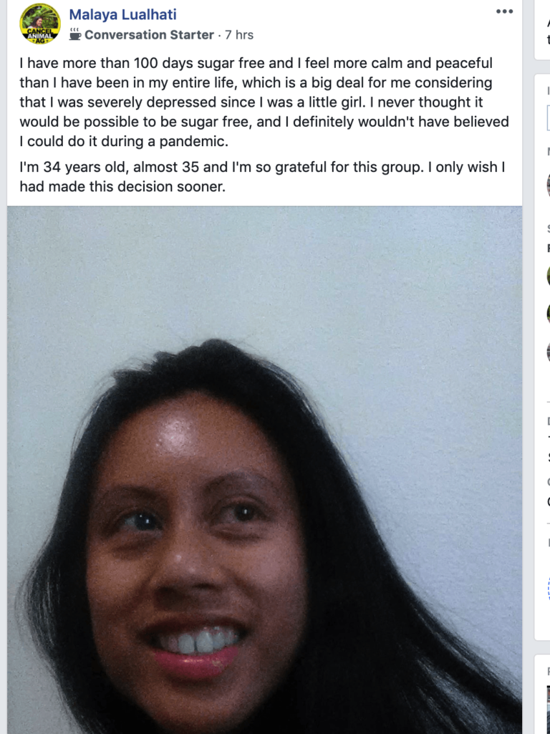Select the upper green avatar in the right sidebar

[548, 276]
